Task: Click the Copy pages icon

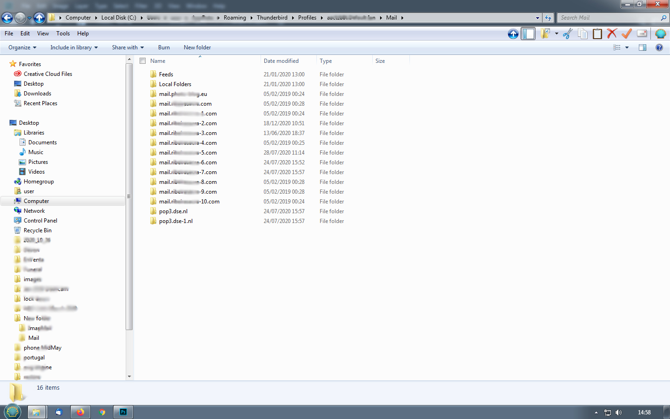Action: [583, 34]
